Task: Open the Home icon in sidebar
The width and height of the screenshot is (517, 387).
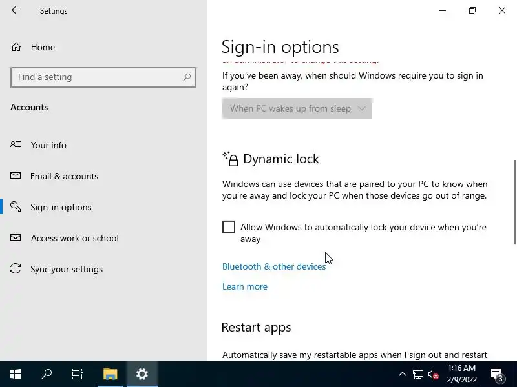Action: click(x=16, y=47)
